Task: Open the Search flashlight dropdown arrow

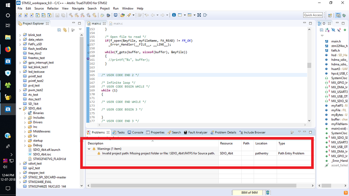Action: point(133,15)
